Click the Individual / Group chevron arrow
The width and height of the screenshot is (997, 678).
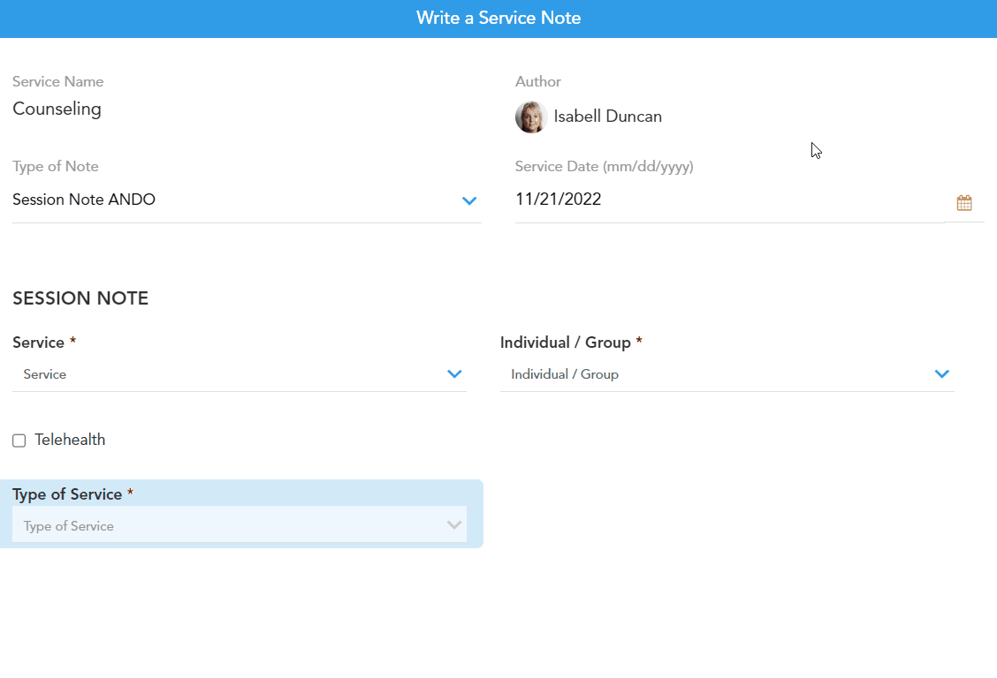(941, 374)
